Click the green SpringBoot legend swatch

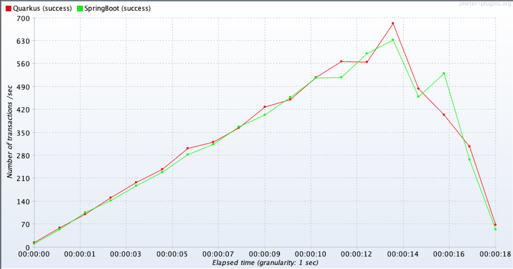pyautogui.click(x=80, y=9)
